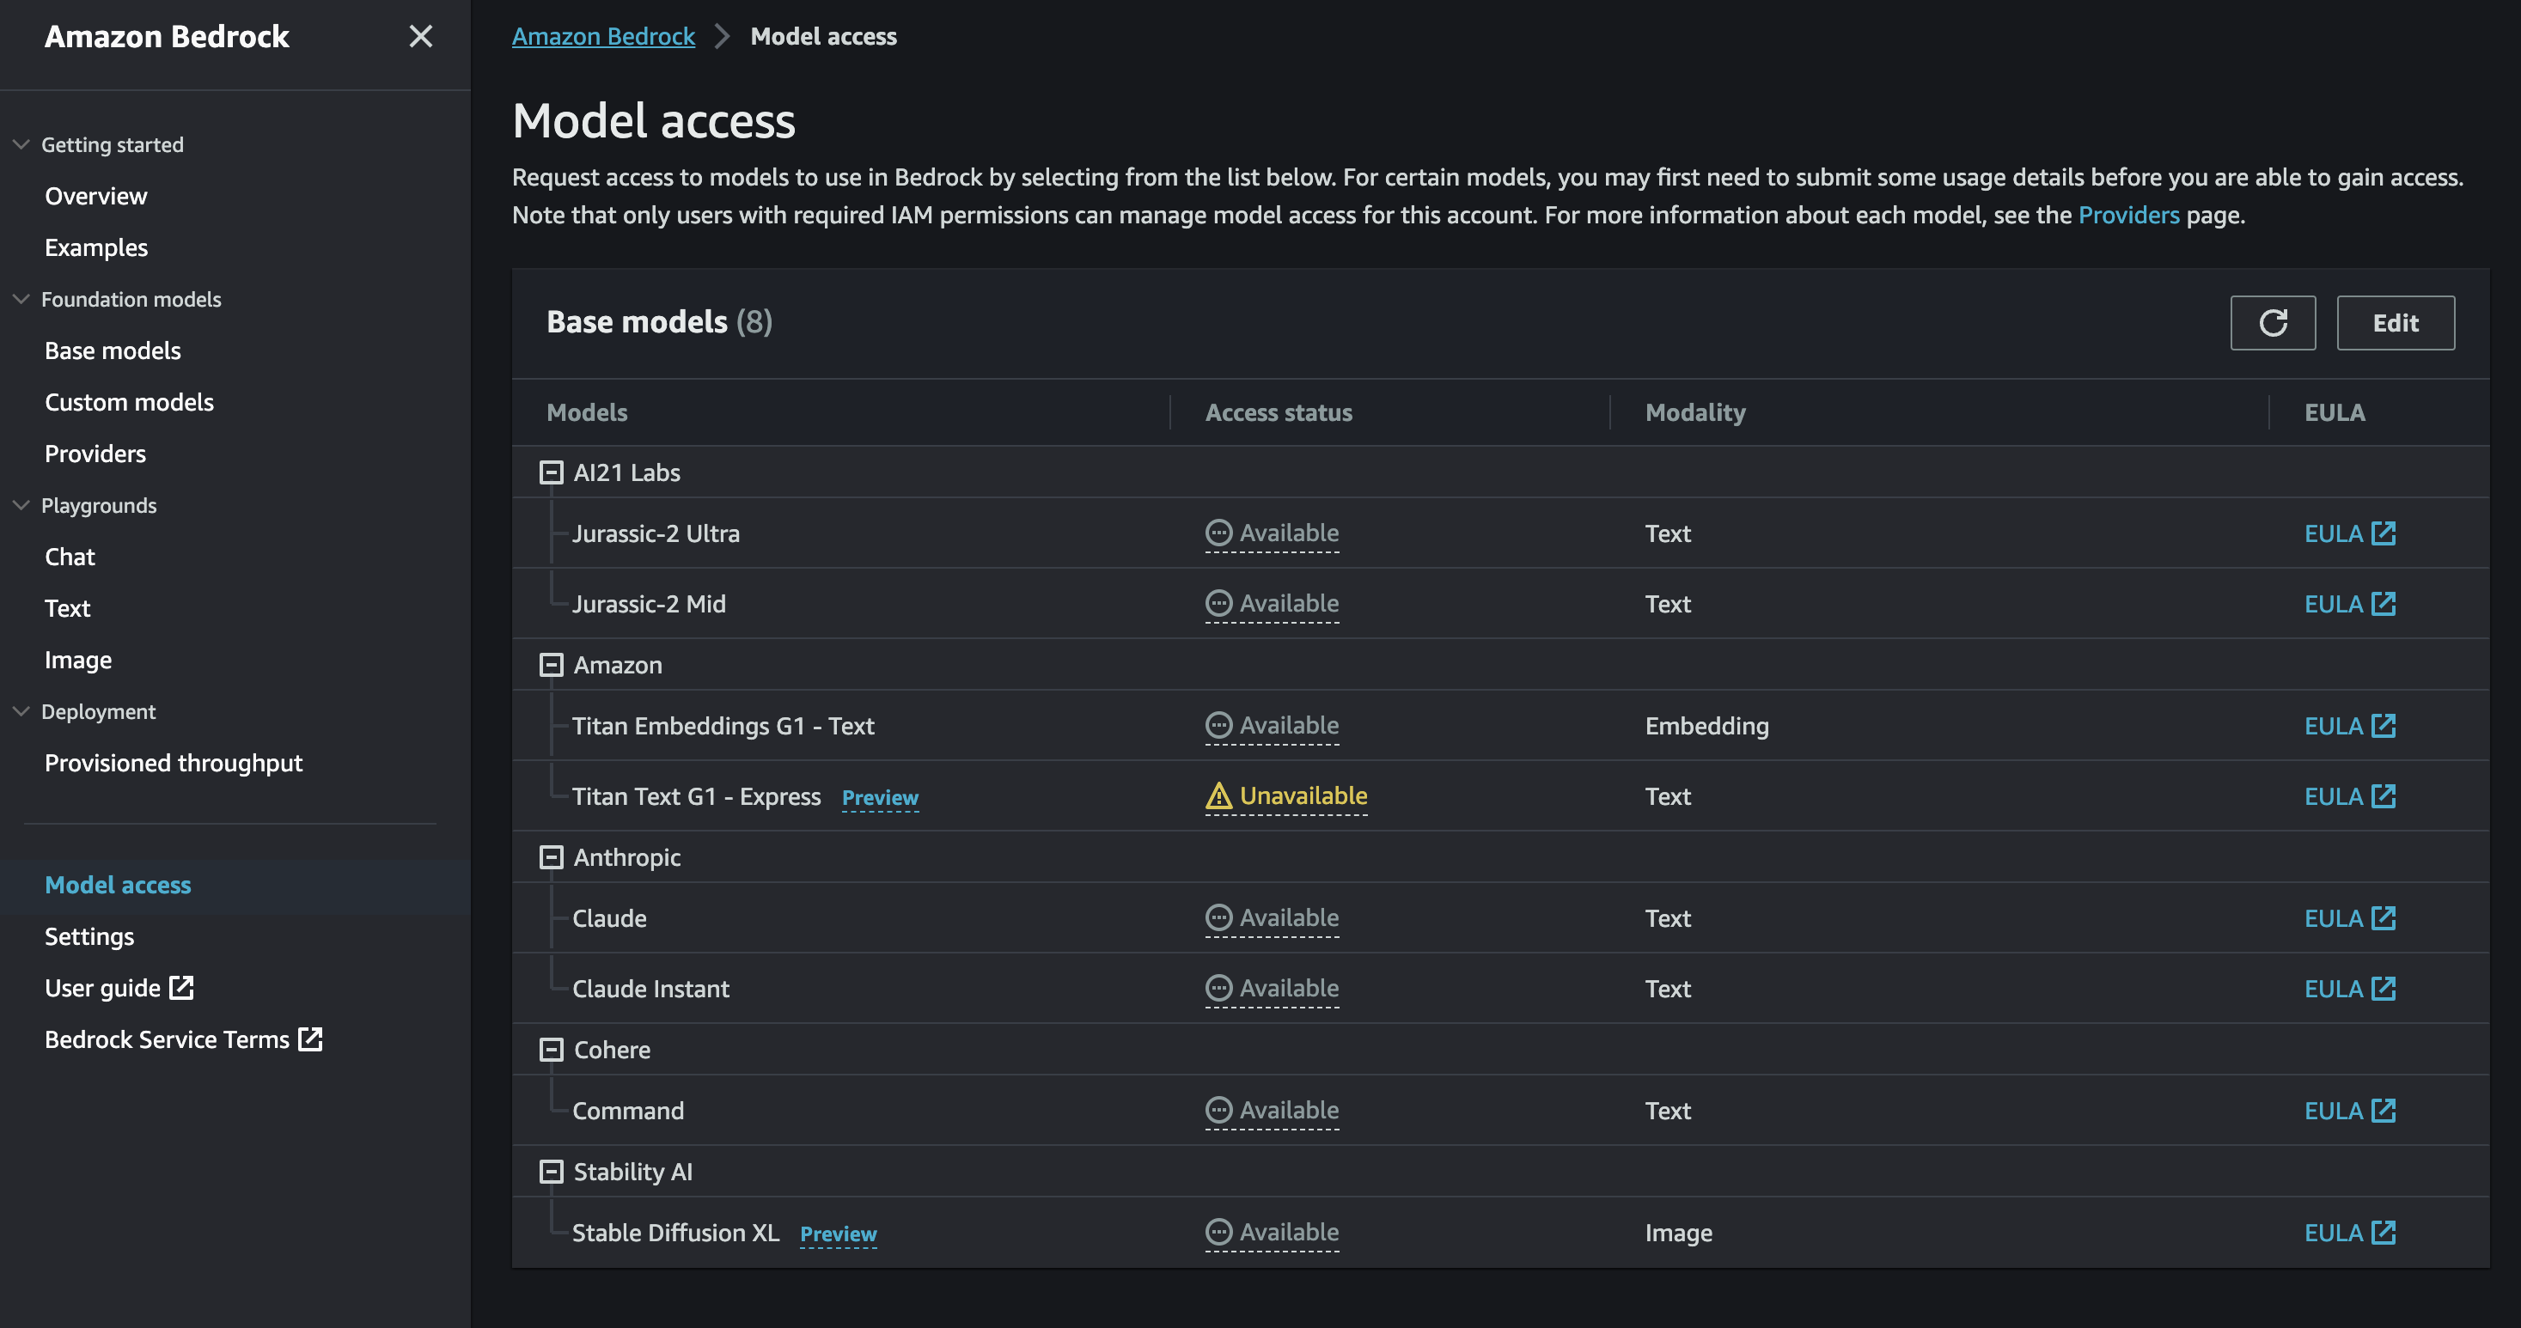Click Preview badge next to Titan Text Express
This screenshot has width=2521, height=1328.
pyautogui.click(x=880, y=798)
